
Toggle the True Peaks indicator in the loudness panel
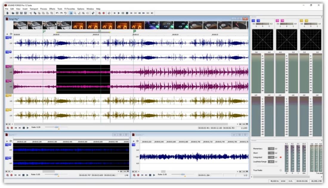pyautogui.click(x=281, y=170)
